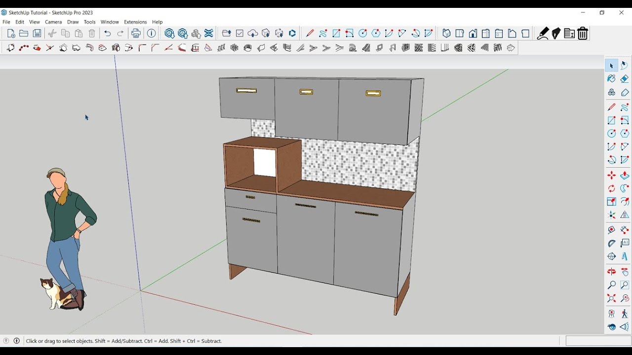Open the Edit menu
This screenshot has width=632, height=355.
coord(20,22)
